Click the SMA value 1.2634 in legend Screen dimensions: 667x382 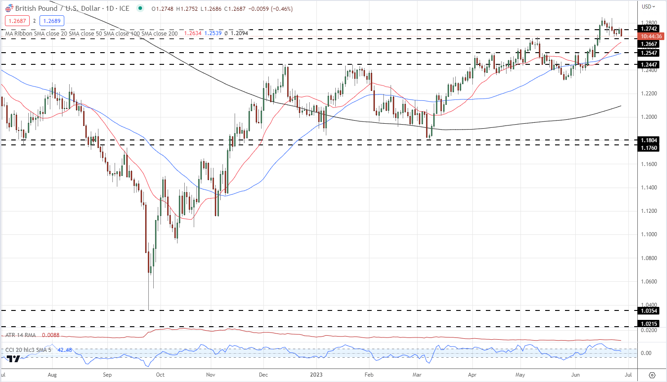coord(193,33)
